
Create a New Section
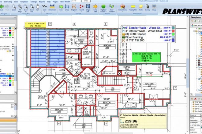[112, 8]
